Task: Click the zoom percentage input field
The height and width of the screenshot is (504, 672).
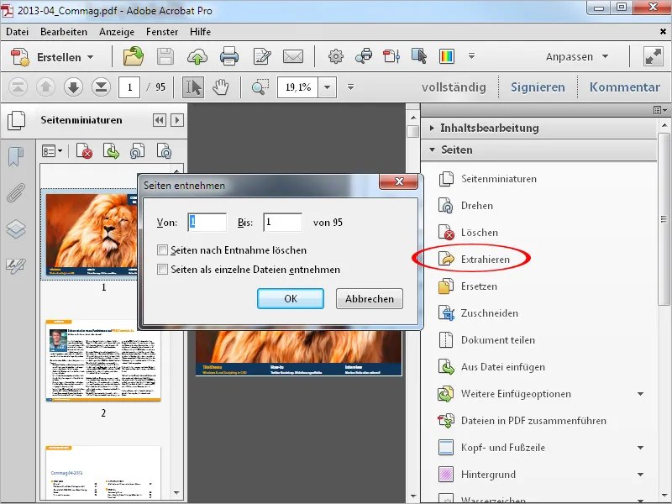Action: [298, 87]
